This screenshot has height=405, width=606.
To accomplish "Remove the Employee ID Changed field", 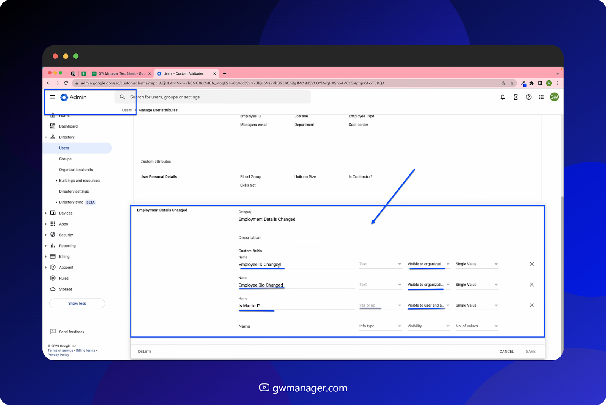I will [x=532, y=264].
